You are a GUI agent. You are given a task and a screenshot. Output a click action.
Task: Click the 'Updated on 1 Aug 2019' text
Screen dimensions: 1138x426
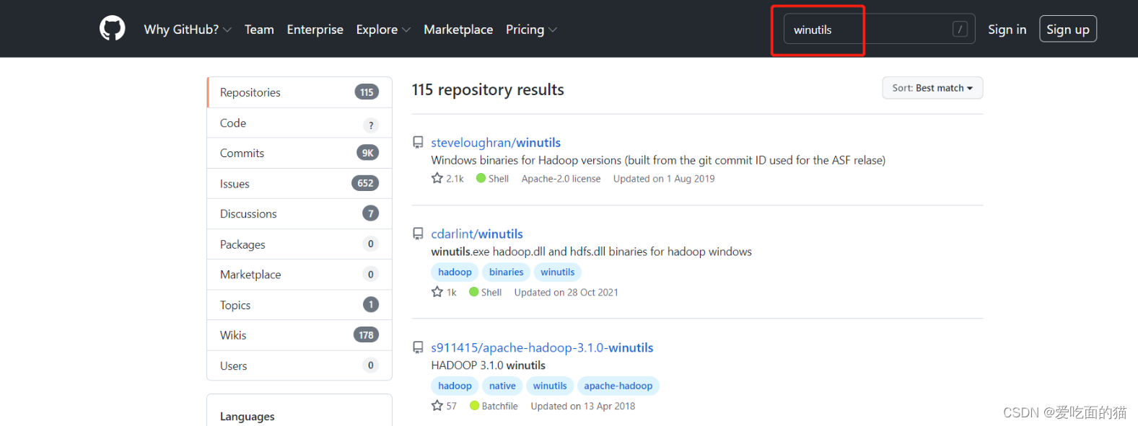click(664, 179)
